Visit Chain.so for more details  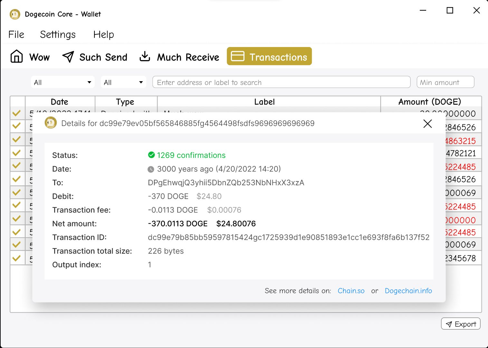351,291
